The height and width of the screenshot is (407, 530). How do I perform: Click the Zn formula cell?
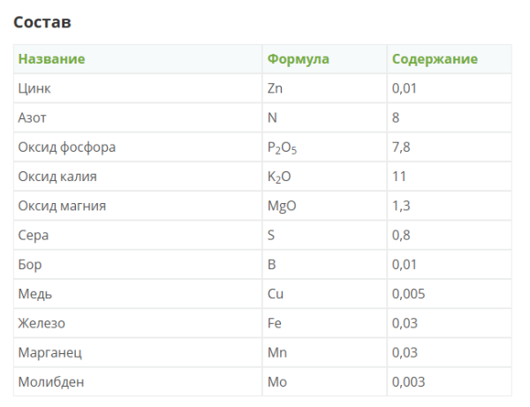coord(275,88)
